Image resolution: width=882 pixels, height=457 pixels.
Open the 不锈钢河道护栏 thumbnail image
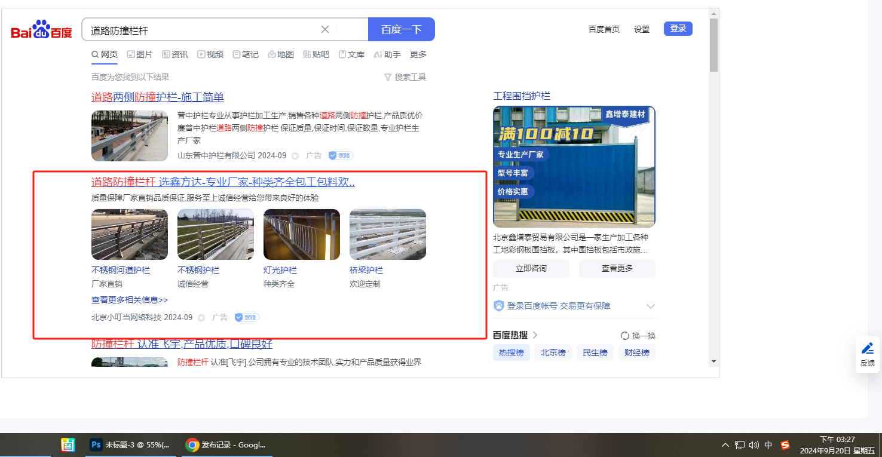click(x=130, y=234)
